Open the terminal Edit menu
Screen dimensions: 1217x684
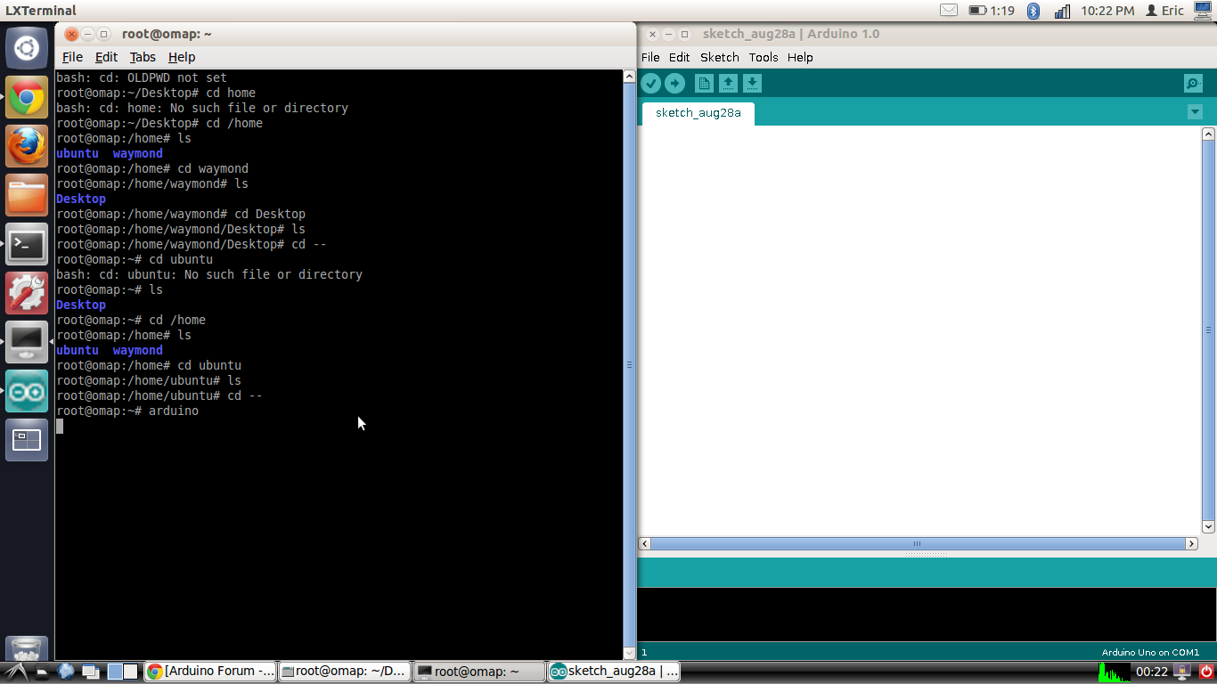click(106, 57)
